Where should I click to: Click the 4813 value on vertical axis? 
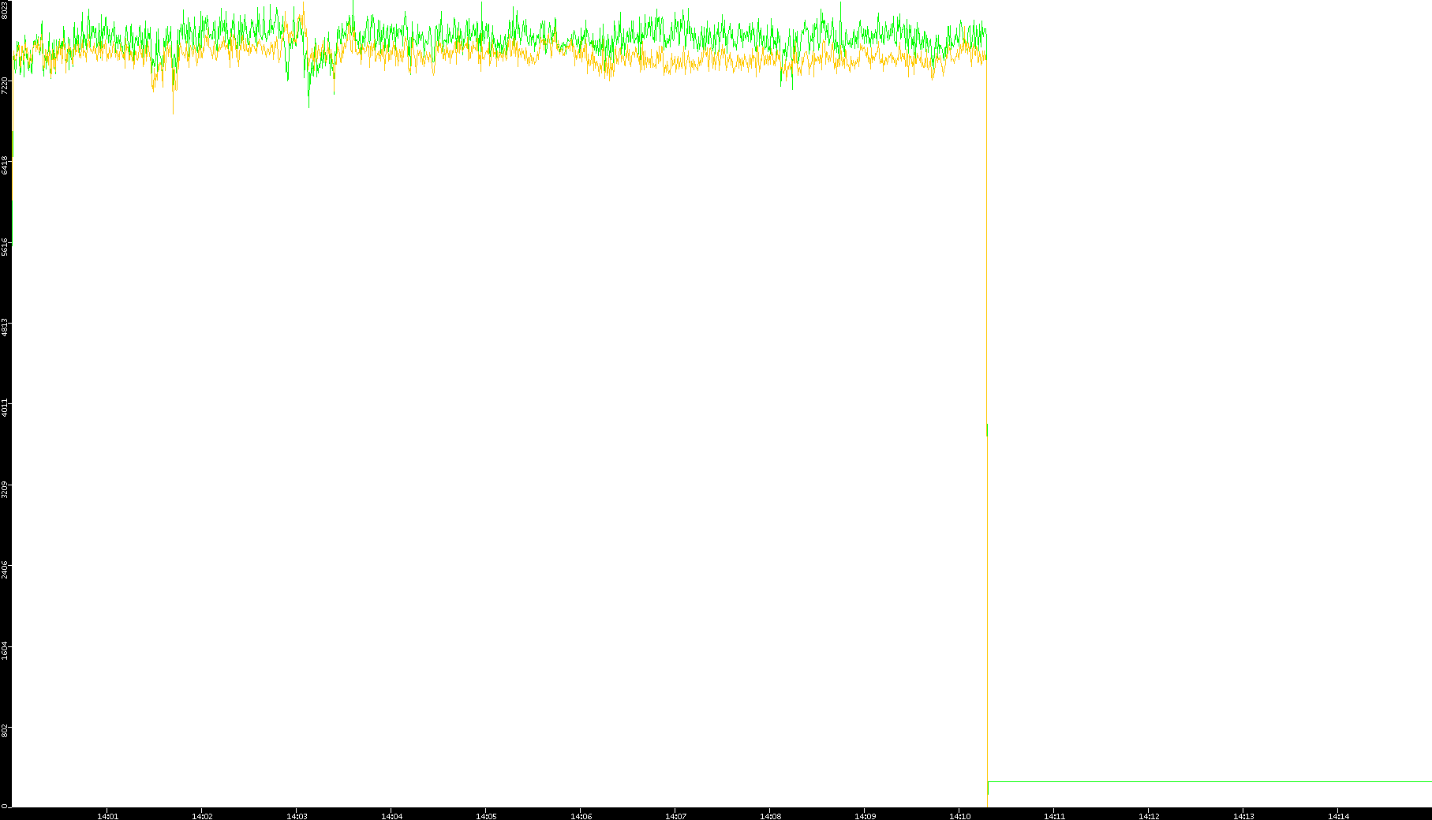coord(5,328)
